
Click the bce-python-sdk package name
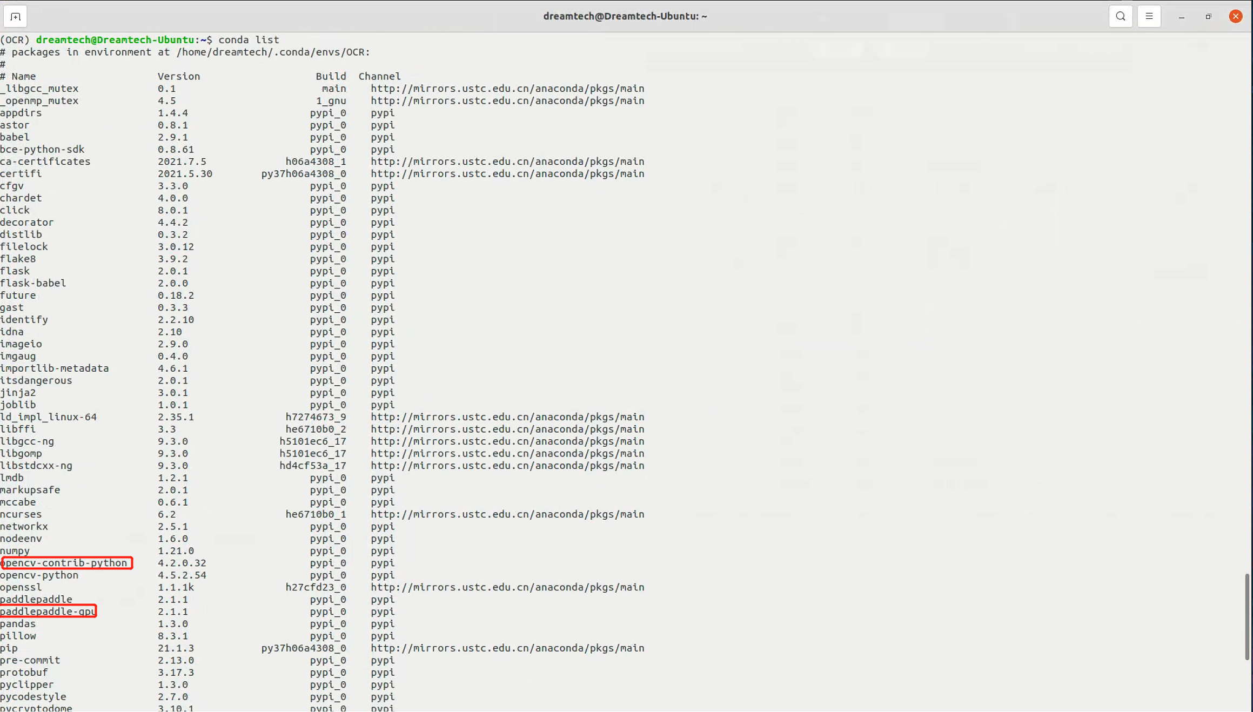tap(42, 150)
